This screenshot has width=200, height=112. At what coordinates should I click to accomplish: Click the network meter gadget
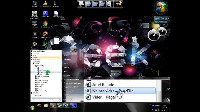[x=161, y=20]
